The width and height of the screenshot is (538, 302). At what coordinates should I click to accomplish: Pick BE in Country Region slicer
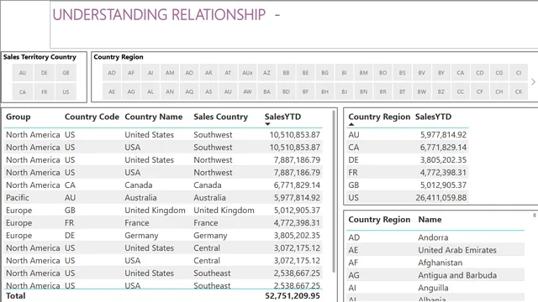point(305,73)
